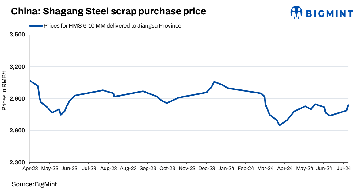
Task: Click the BigMint logo icon
Action: 296,12
